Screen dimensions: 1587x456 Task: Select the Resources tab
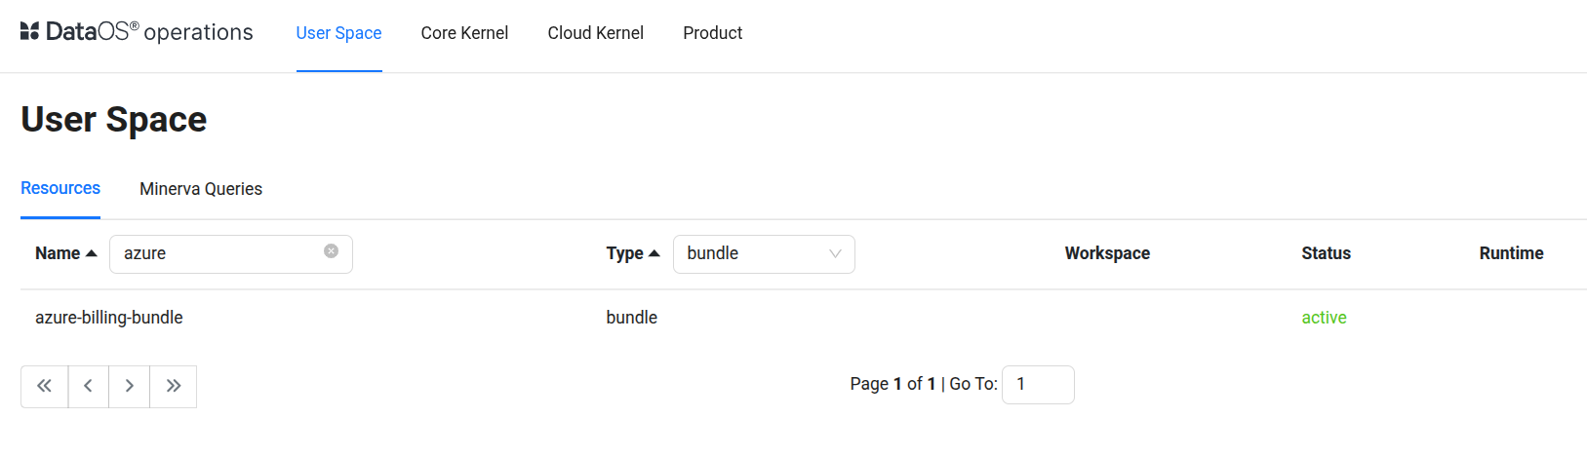pos(60,188)
